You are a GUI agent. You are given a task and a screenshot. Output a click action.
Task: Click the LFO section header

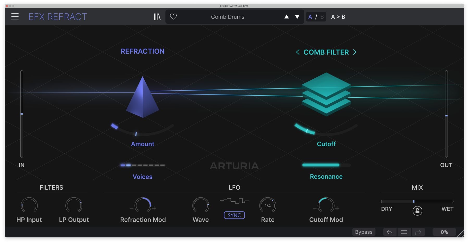234,187
